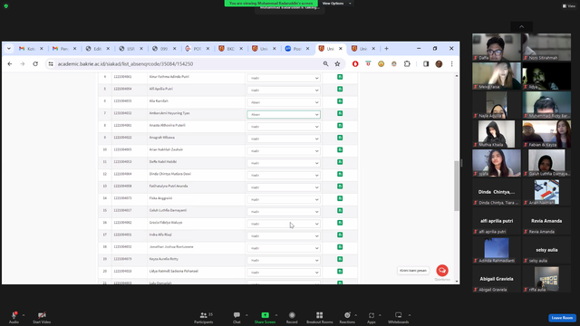Screen dimensions: 580x326
Task: Open attendance dropdown for Anugrah Wibawa
Action: coord(284,139)
